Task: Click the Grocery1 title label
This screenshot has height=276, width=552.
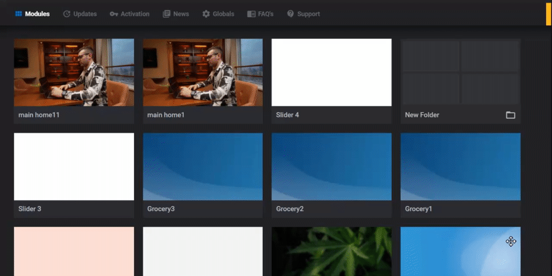Action: 418,209
